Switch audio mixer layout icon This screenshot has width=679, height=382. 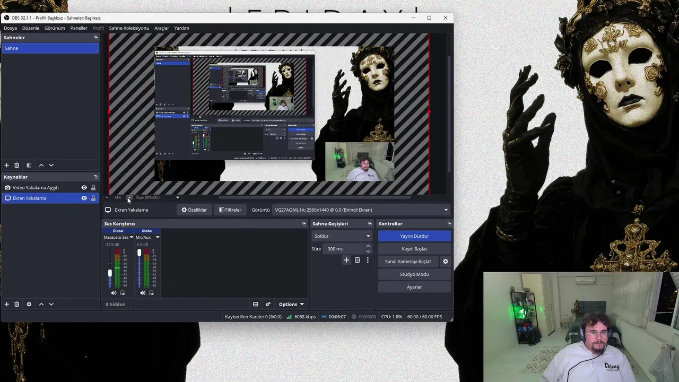pyautogui.click(x=256, y=305)
